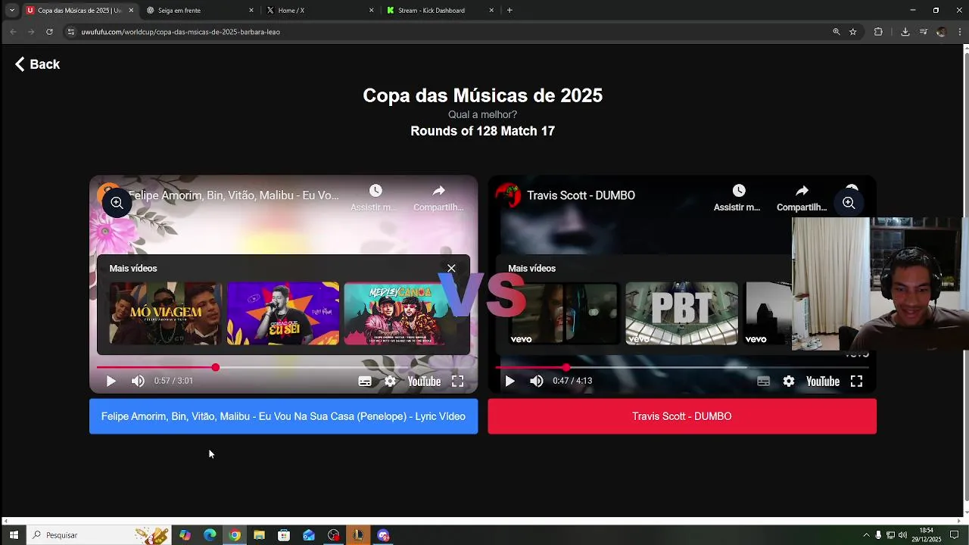The image size is (969, 545).
Task: Go back using the Back arrow
Action: tap(37, 64)
